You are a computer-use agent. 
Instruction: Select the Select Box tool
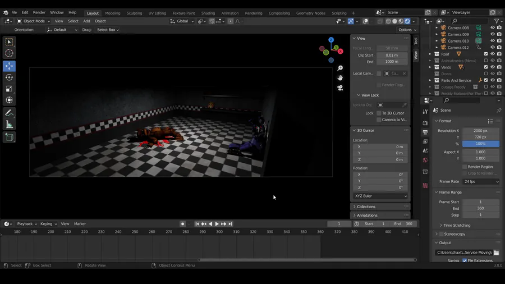tap(9, 42)
